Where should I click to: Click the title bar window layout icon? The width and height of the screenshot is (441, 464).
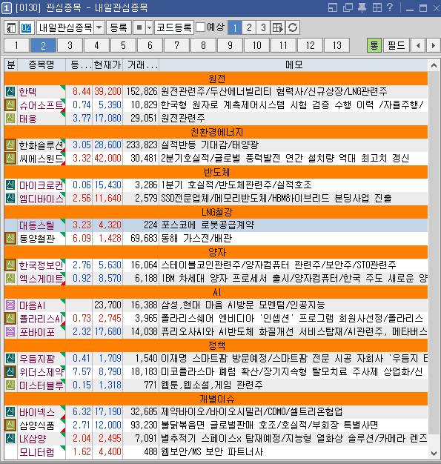pyautogui.click(x=333, y=7)
